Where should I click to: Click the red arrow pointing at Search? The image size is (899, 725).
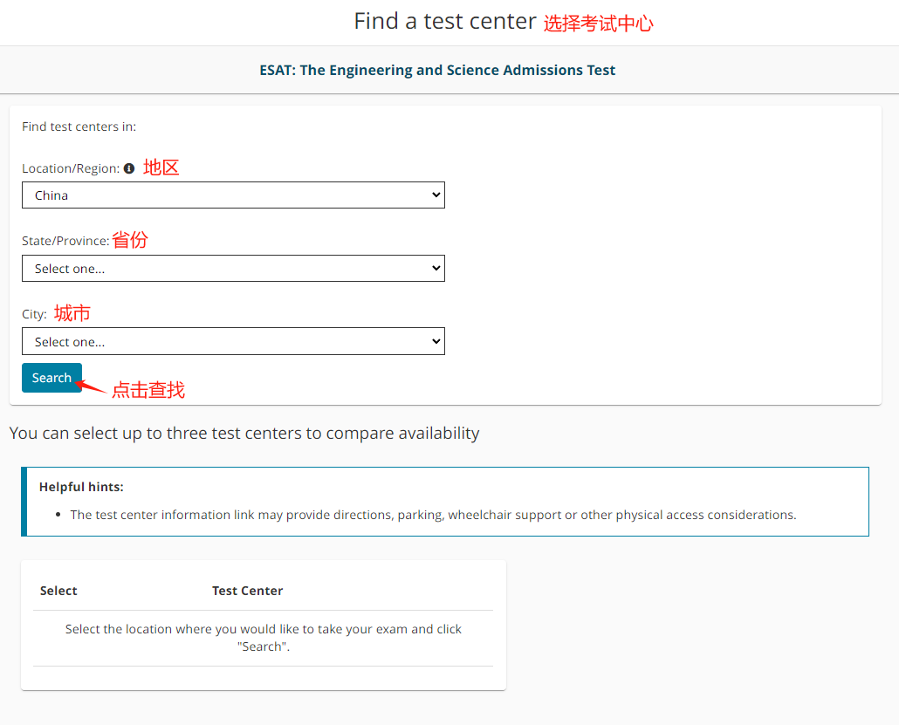(92, 386)
